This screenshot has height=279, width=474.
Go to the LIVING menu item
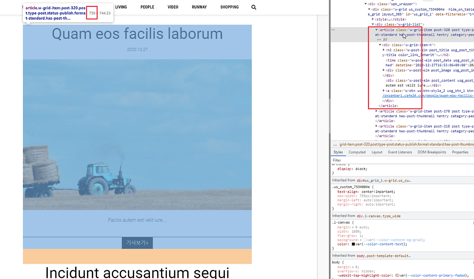tap(121, 7)
